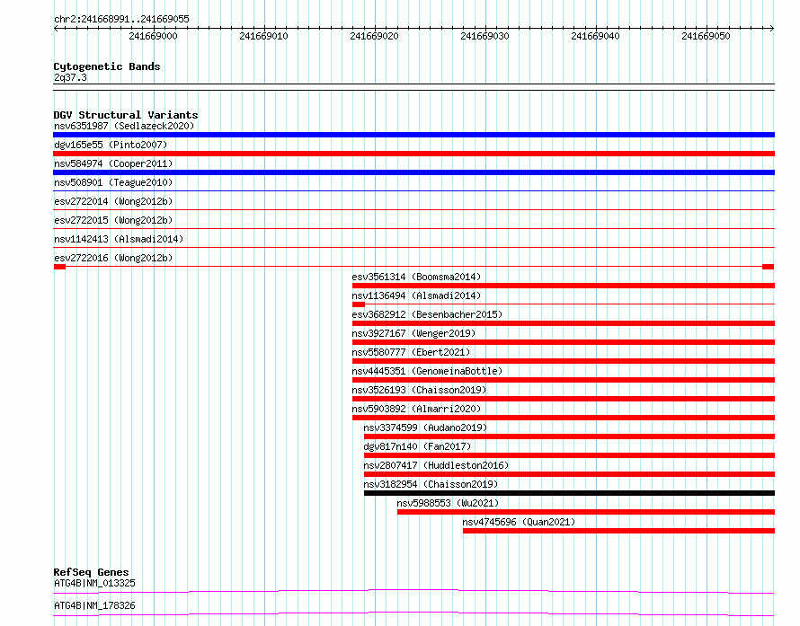Click the blue bar under nsv6351987
The width and height of the screenshot is (800, 626).
(x=413, y=135)
